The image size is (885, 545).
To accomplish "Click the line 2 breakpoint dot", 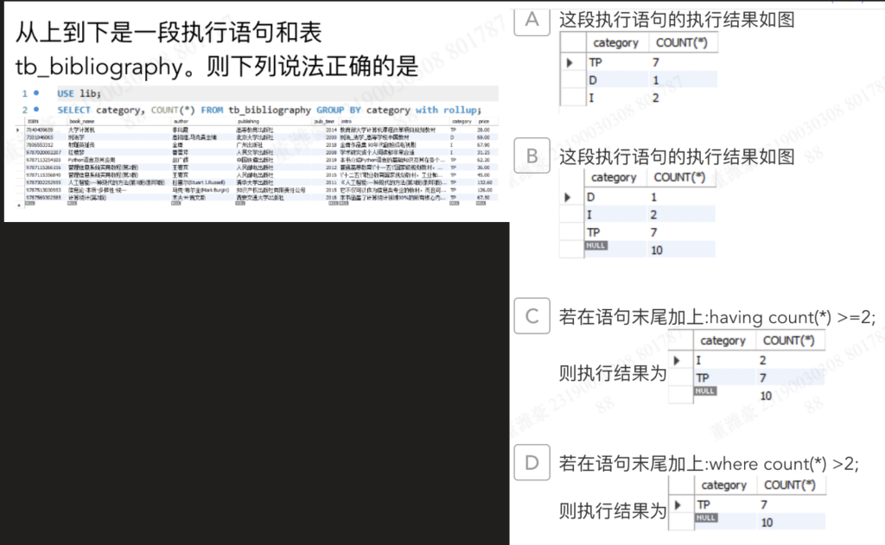I will [x=35, y=111].
